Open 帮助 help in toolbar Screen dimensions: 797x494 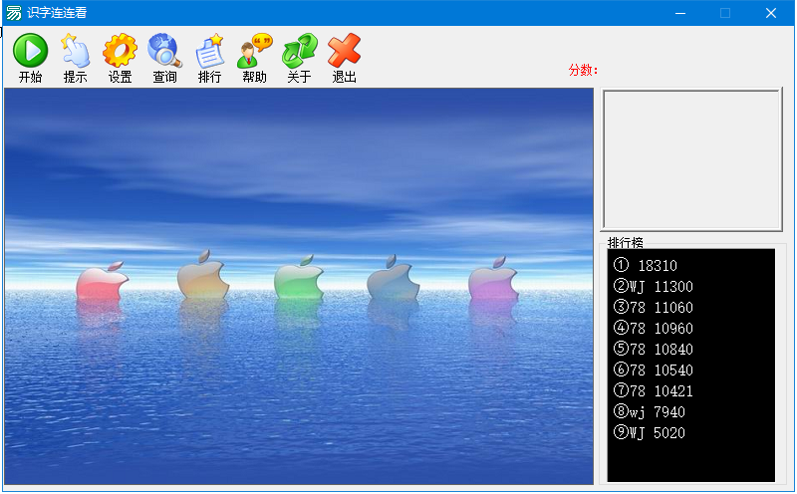point(254,58)
